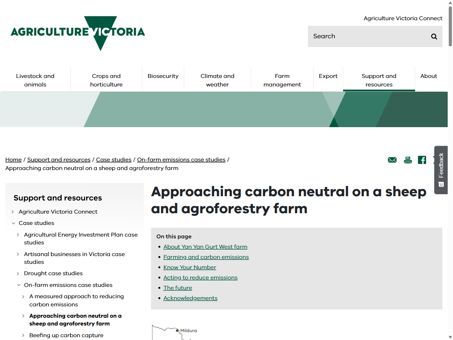Follow the Know Your Number link

[189, 267]
